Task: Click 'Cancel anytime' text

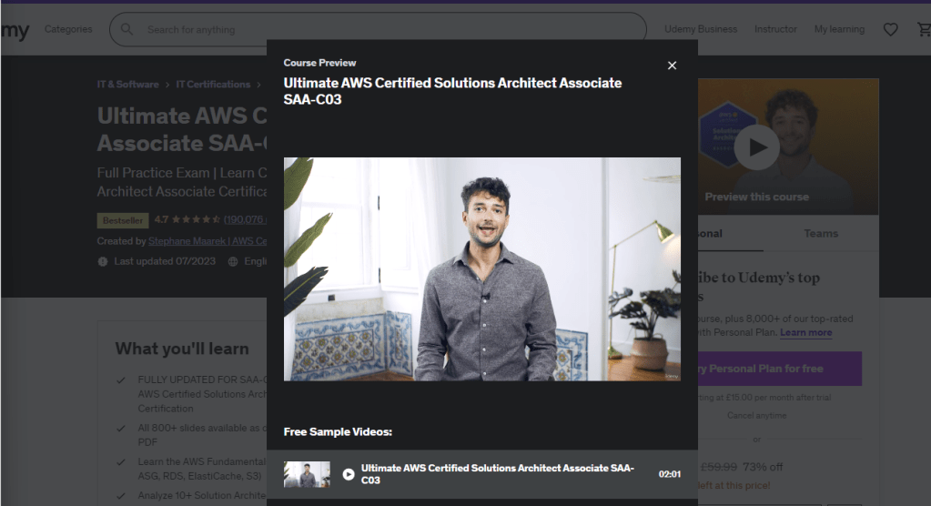Action: coord(756,416)
